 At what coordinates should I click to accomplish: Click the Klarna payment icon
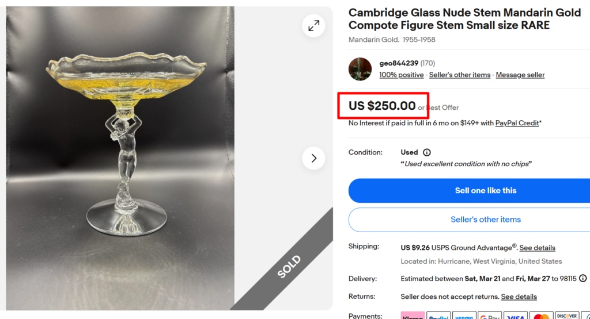click(x=413, y=316)
